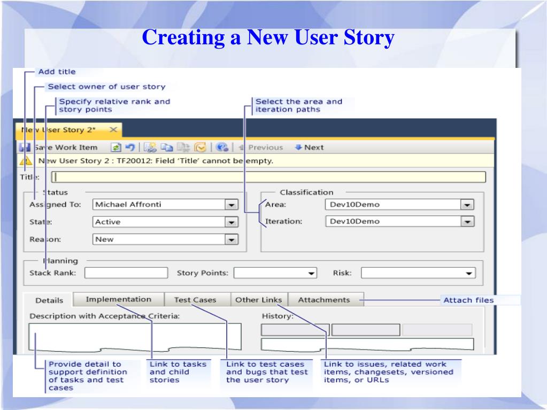Expand the Story Points dropdown

(x=311, y=273)
